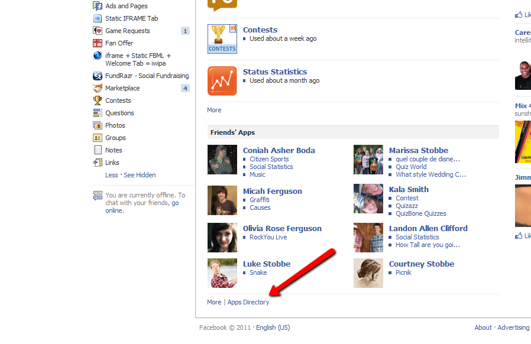Open Static IFRAME Tab in sidebar

pos(132,18)
